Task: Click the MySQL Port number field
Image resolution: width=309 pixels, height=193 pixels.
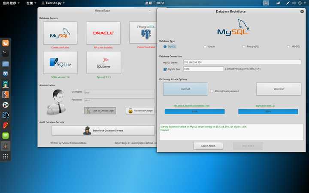Action: click(203, 69)
